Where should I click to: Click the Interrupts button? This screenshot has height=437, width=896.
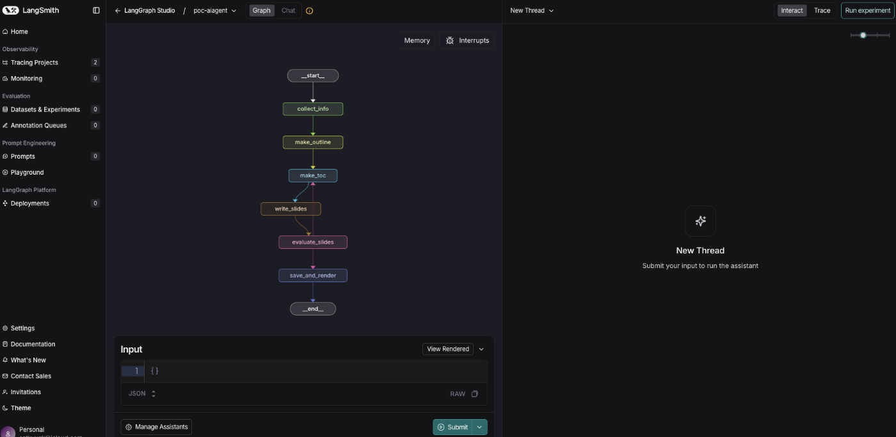coord(467,40)
